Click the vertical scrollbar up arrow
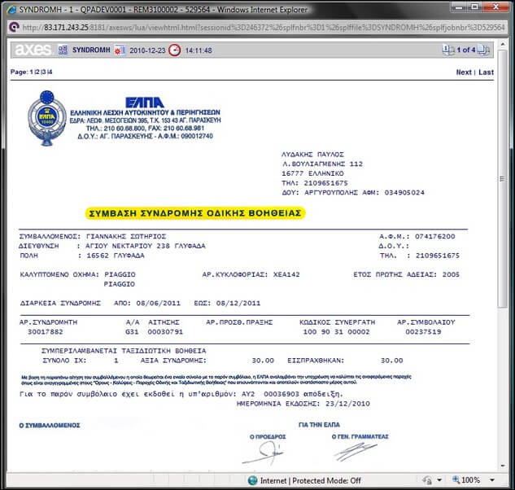The image size is (515, 490). tap(503, 44)
